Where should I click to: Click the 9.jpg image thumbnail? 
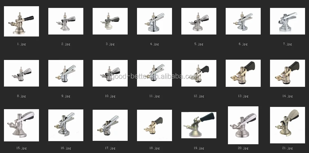point(66,73)
